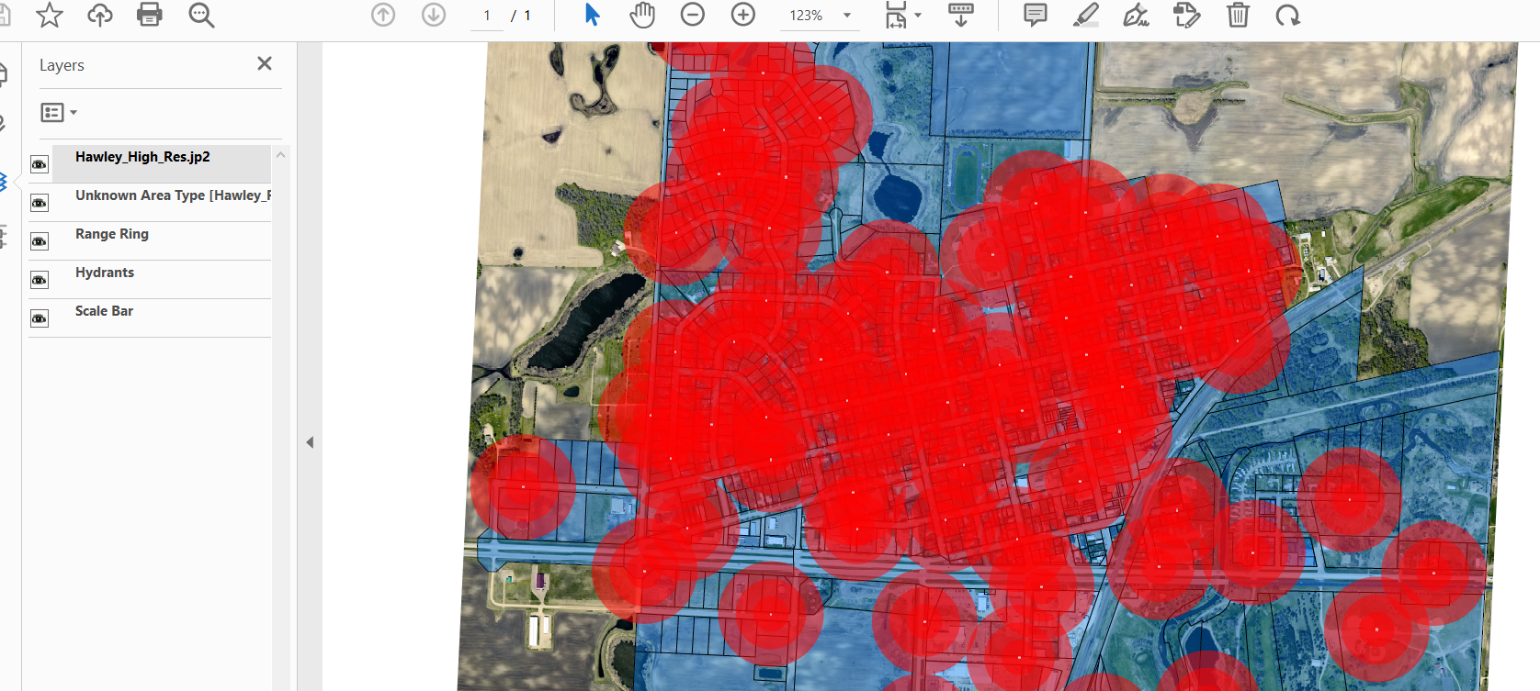Open the stamp tool
The image size is (1540, 691).
pyautogui.click(x=1187, y=15)
